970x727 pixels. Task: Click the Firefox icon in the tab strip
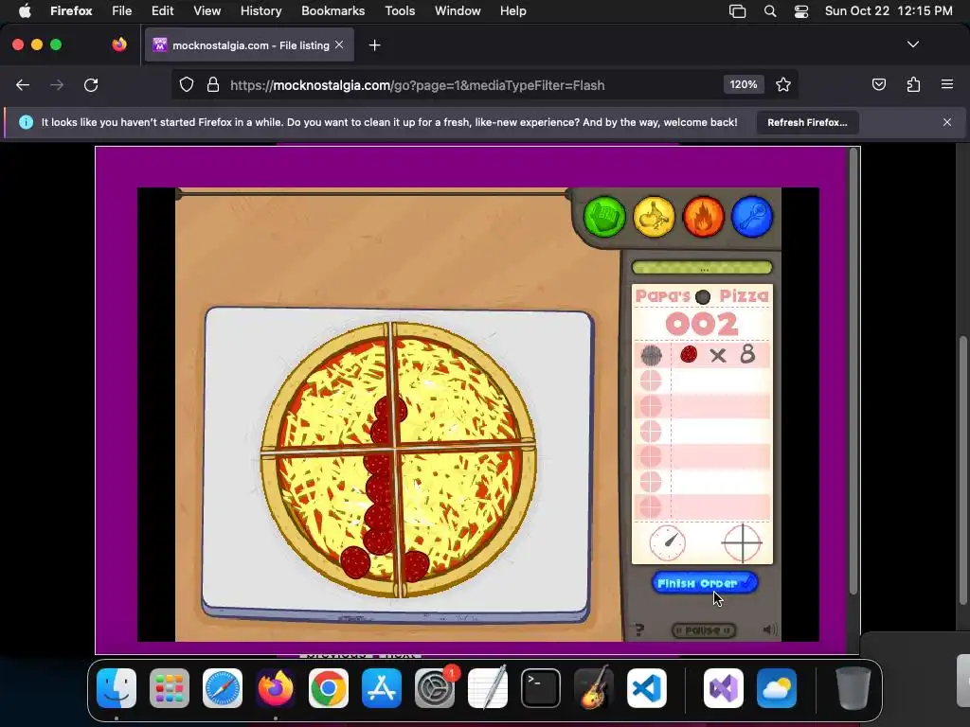pyautogui.click(x=119, y=44)
